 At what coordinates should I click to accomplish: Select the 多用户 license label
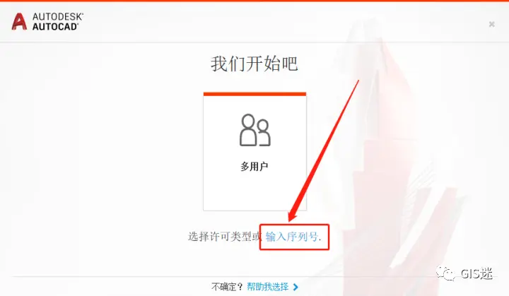click(x=255, y=167)
